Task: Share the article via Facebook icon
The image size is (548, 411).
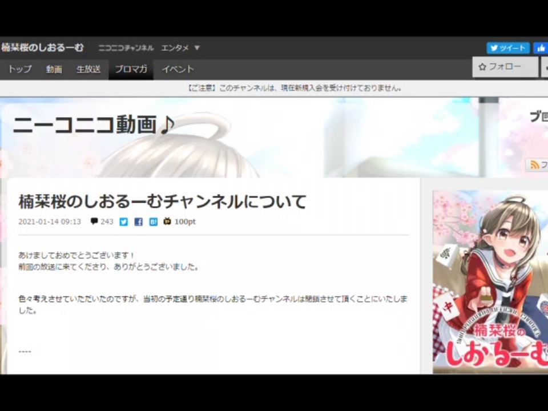Action: point(138,221)
